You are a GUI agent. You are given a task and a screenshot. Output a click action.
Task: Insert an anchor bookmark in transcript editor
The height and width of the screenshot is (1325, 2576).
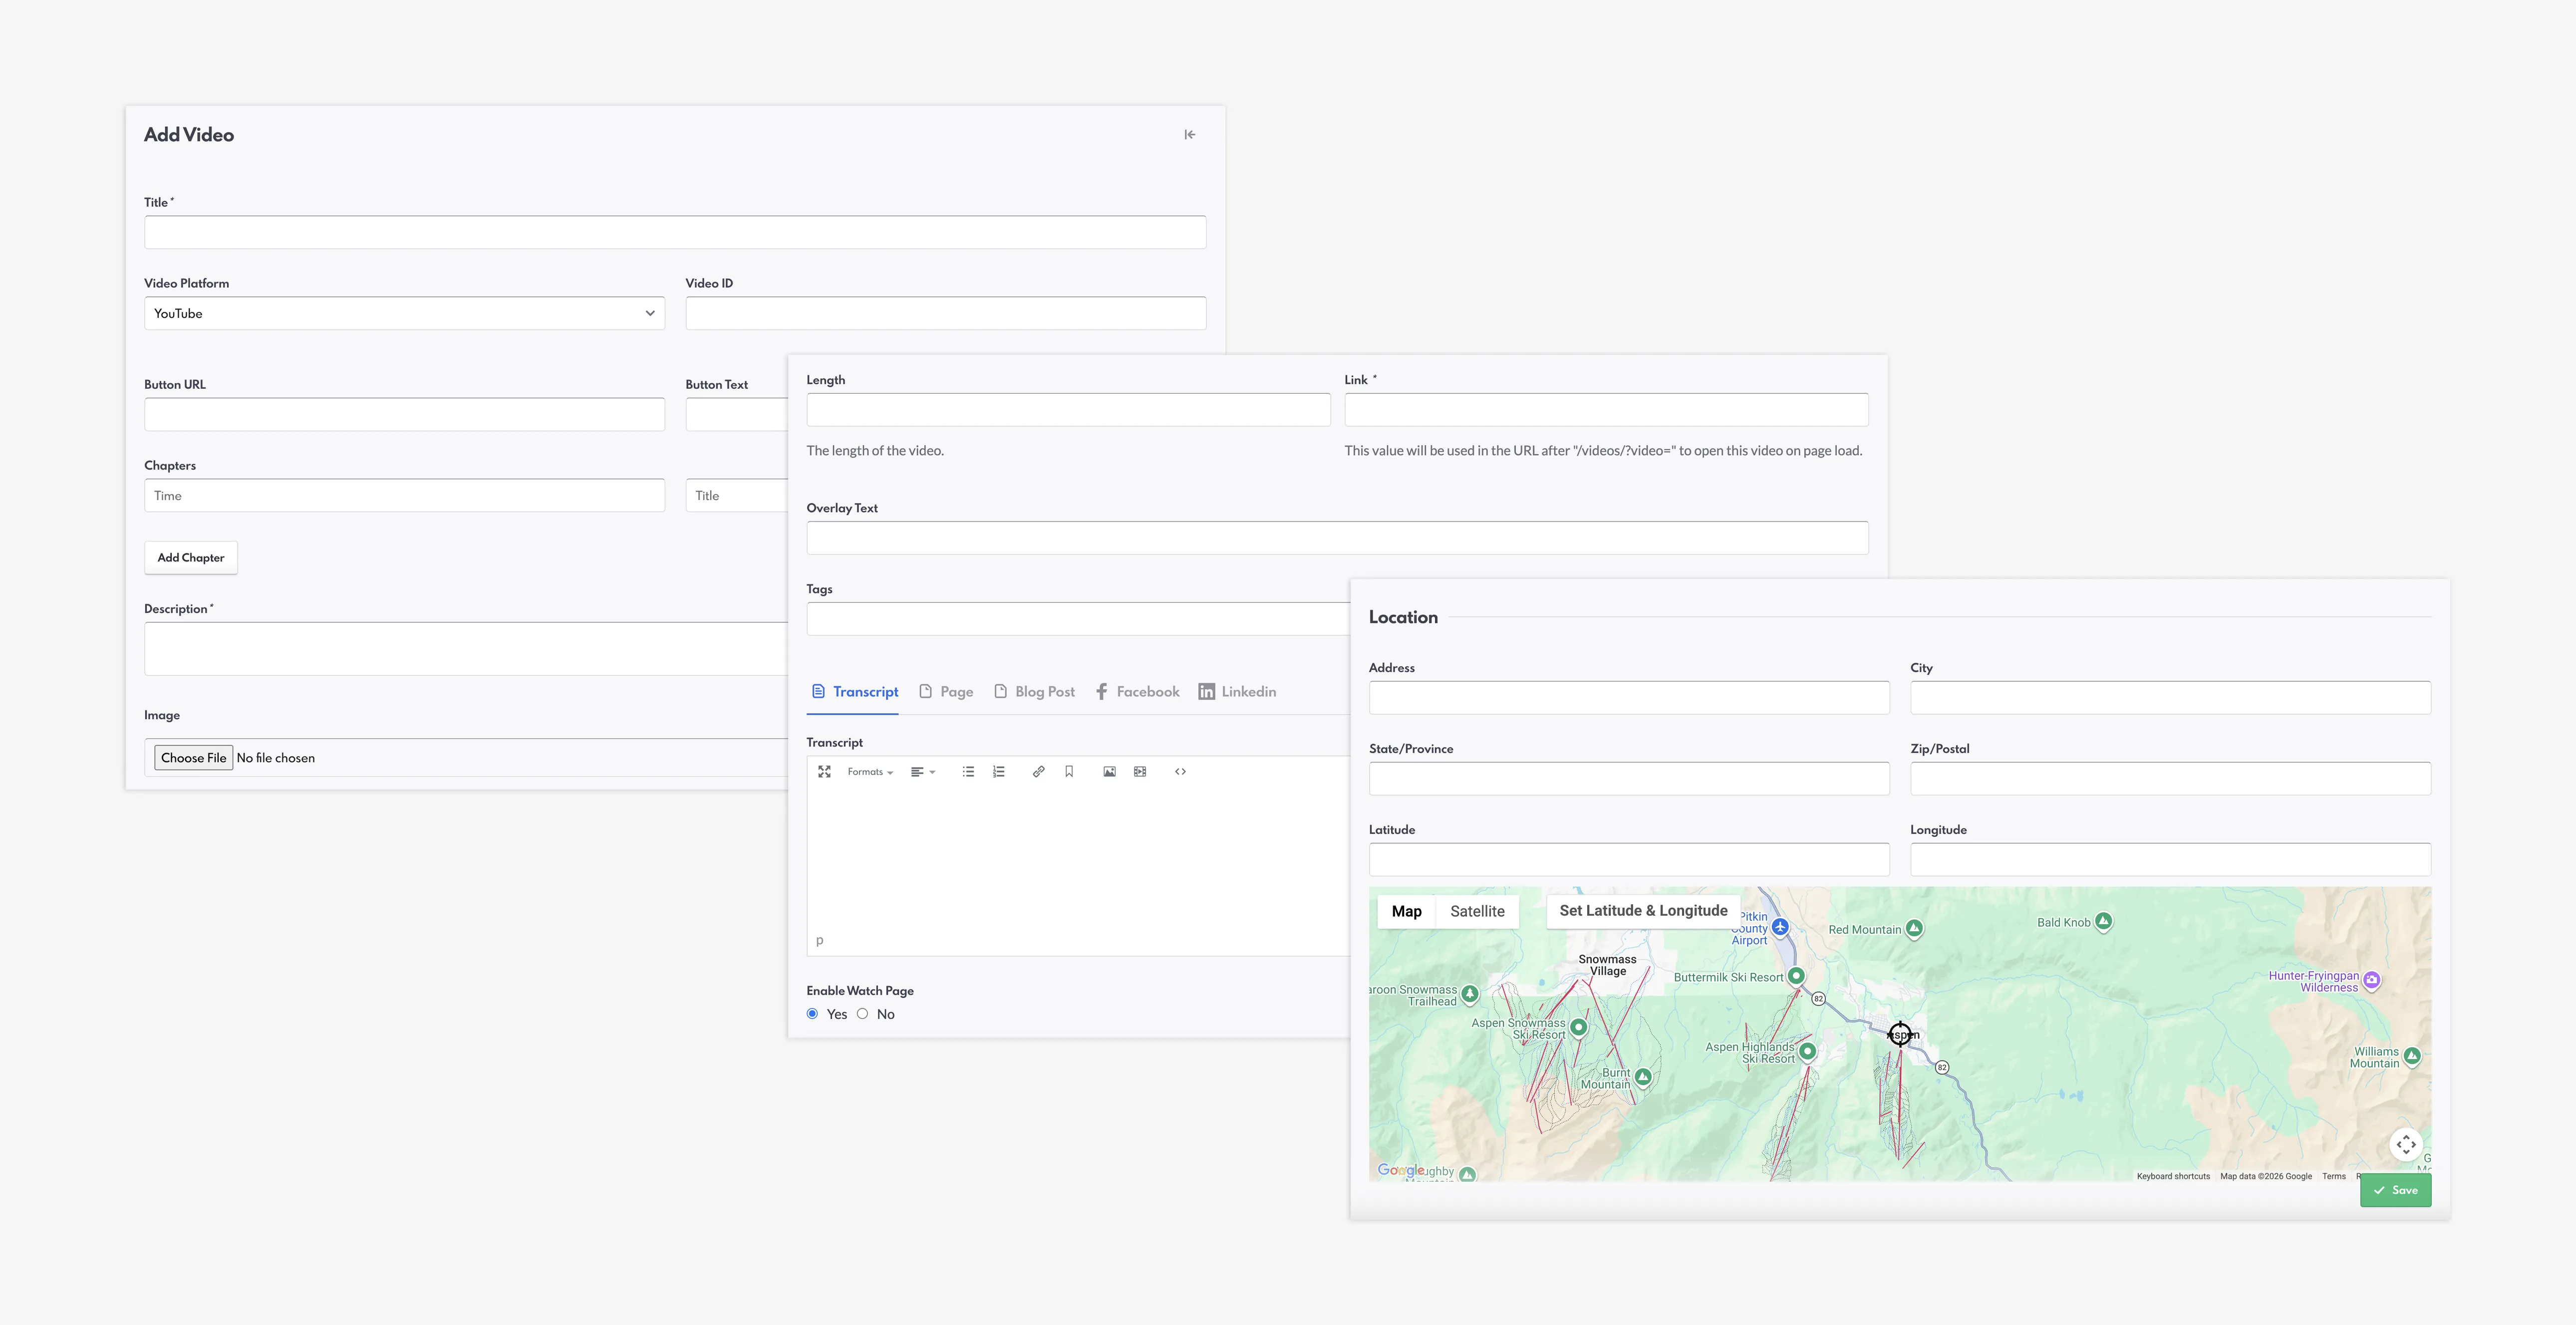[x=1069, y=772]
